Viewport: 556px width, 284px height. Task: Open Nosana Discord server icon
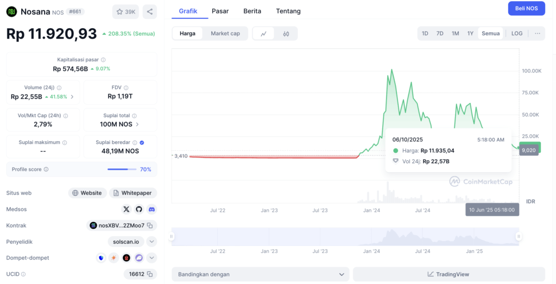152,209
